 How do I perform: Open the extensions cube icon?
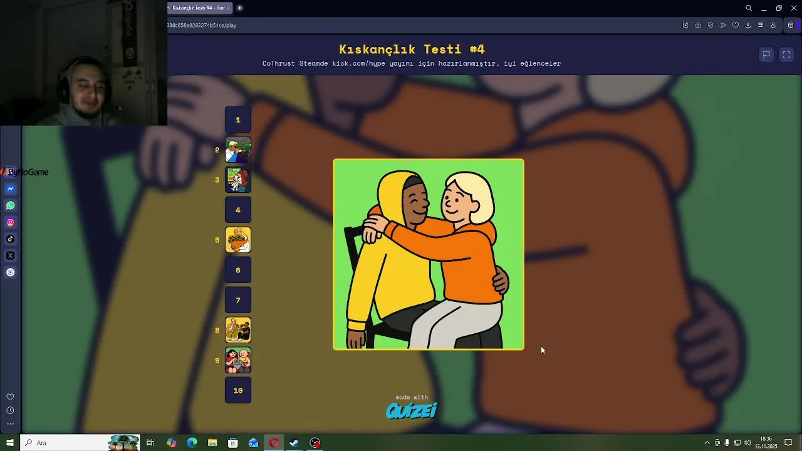[x=791, y=25]
